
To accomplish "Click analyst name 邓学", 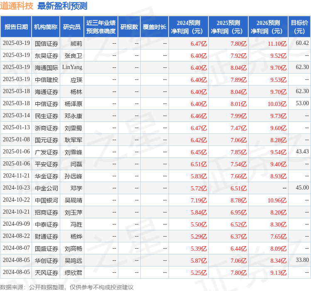I will (x=76, y=188).
